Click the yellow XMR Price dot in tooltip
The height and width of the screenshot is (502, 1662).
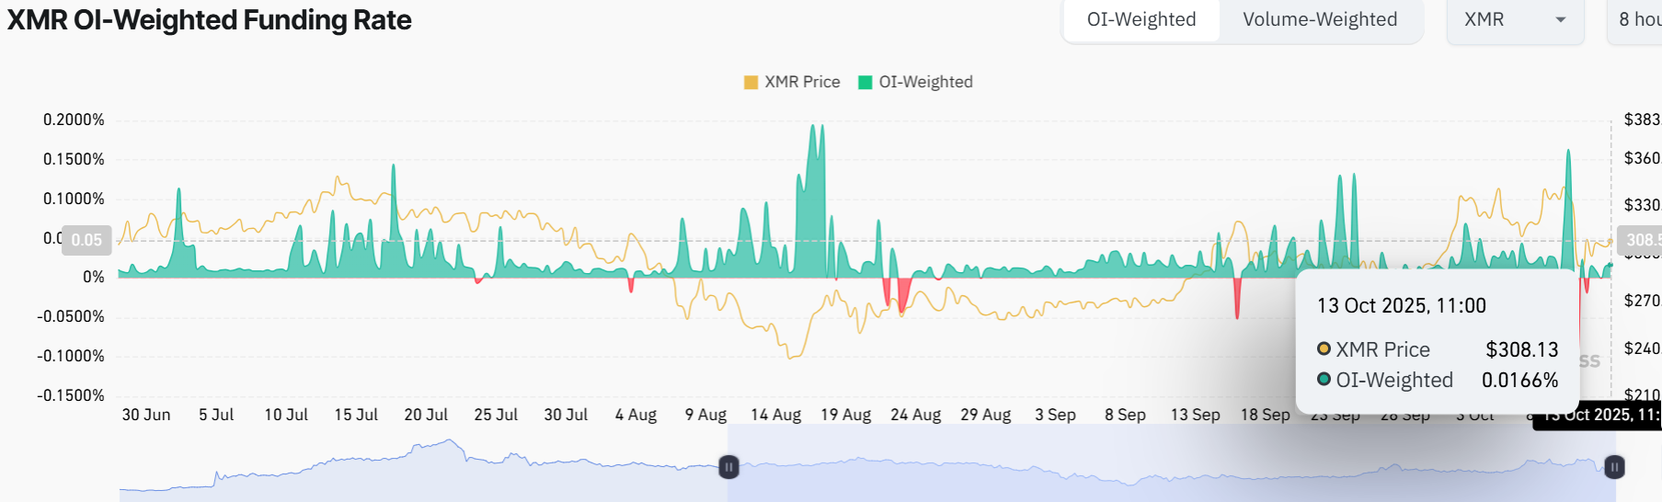[x=1324, y=348]
